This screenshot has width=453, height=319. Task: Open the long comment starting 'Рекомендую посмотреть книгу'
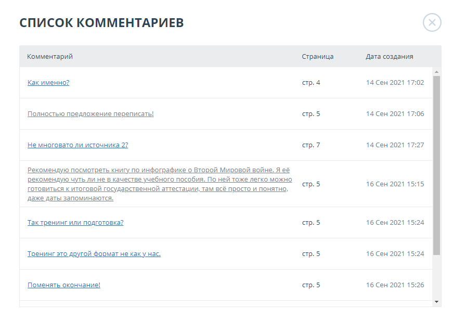coord(159,184)
